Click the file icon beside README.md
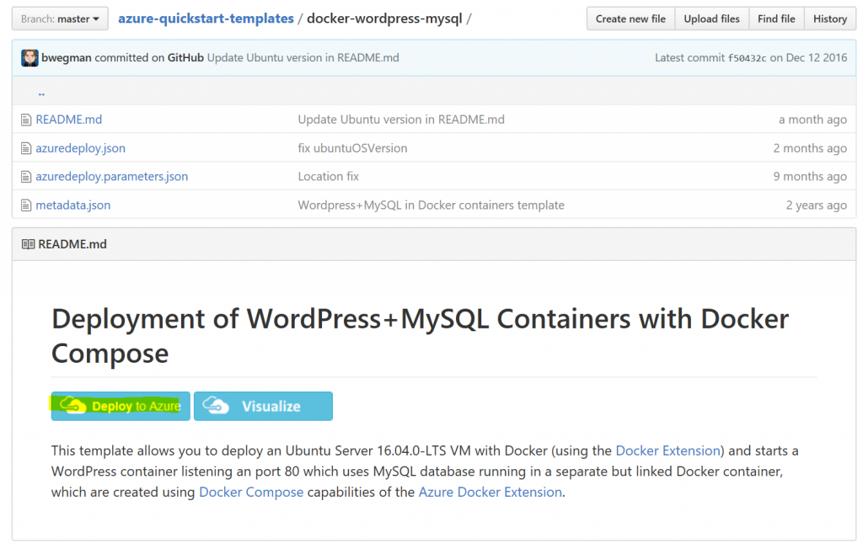 click(26, 120)
